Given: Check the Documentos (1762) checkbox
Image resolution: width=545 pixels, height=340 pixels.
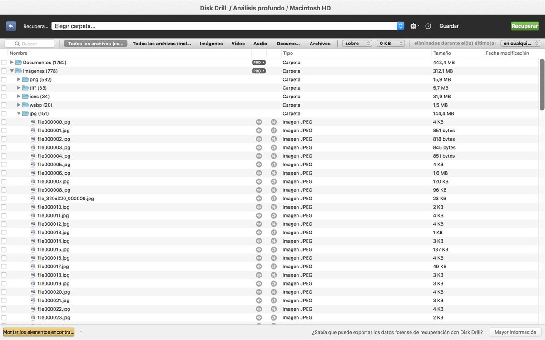Looking at the screenshot, I should tap(4, 63).
